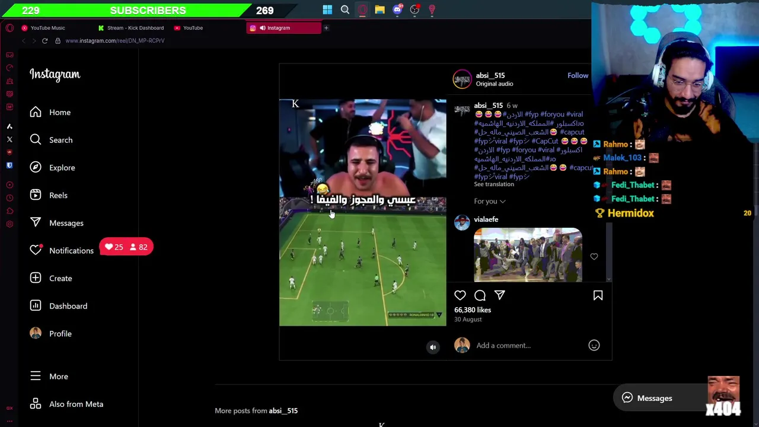Open the Opera menu logo button
This screenshot has width=759, height=427.
[9, 28]
